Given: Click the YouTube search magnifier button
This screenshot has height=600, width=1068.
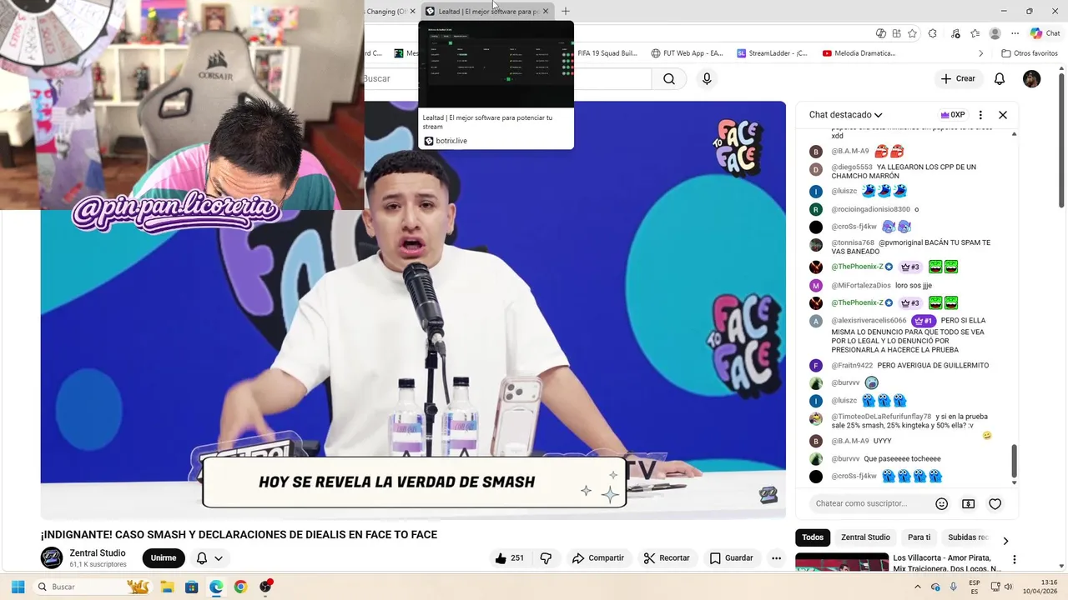Looking at the screenshot, I should pyautogui.click(x=669, y=78).
